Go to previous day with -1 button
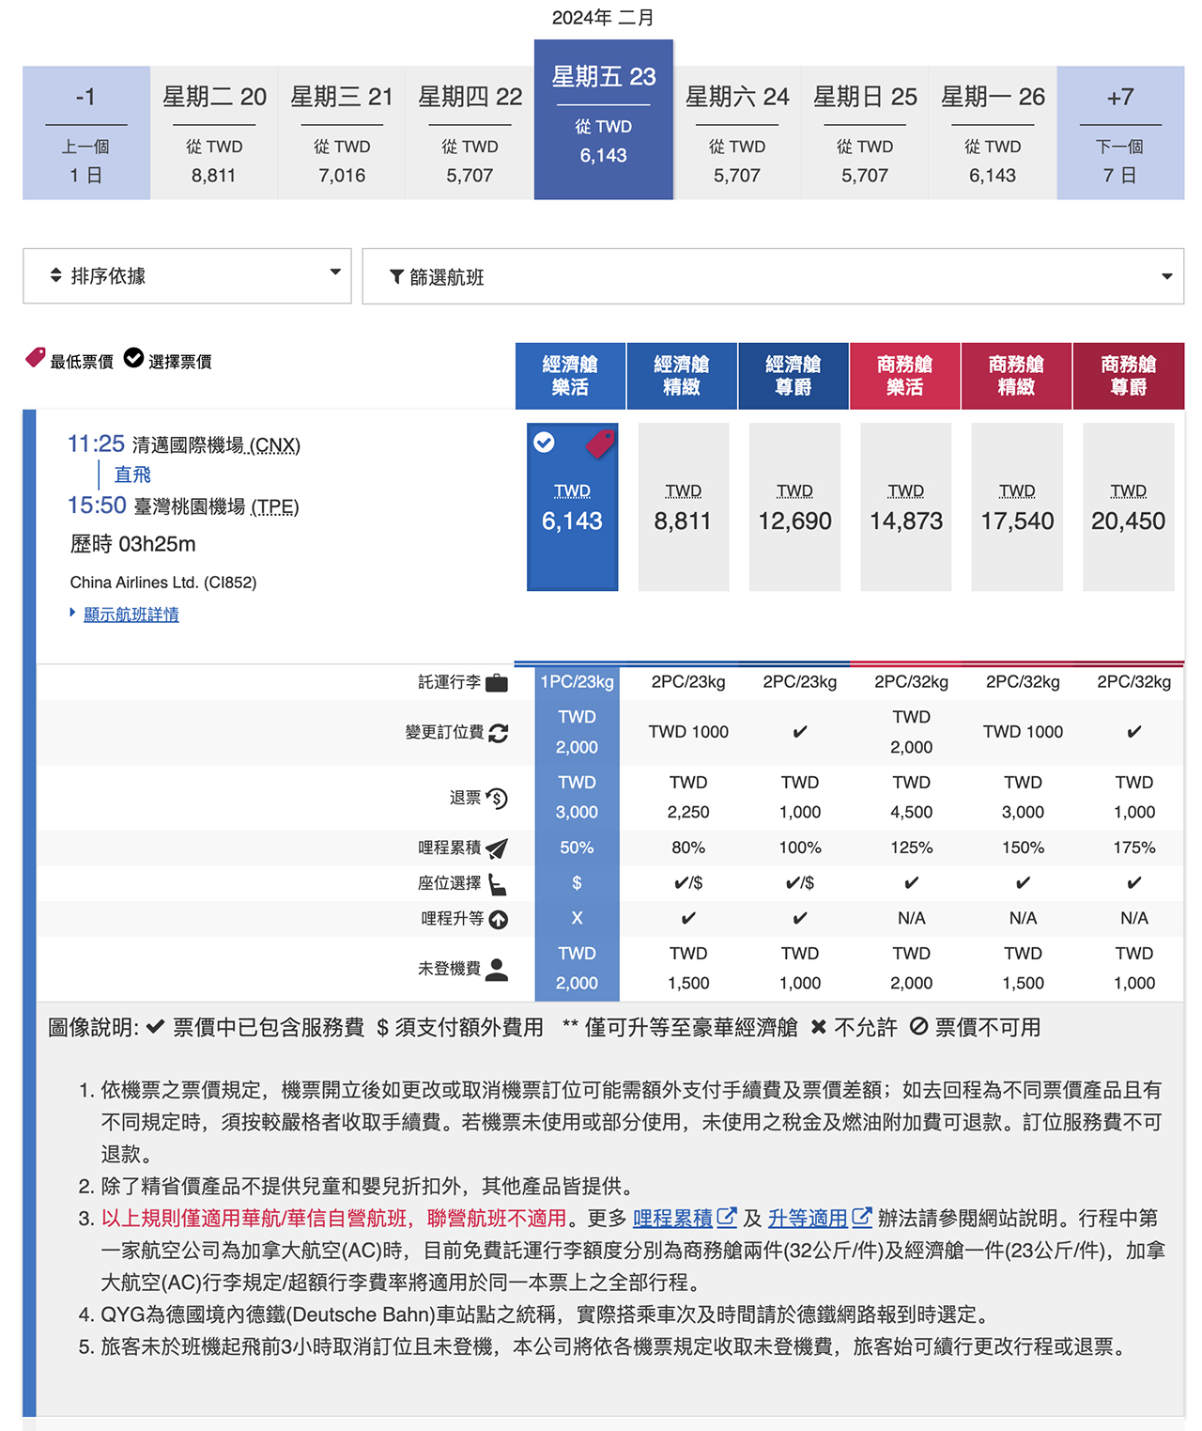1202x1431 pixels. tap(86, 132)
